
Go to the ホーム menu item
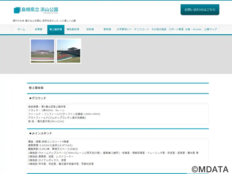(21, 29)
